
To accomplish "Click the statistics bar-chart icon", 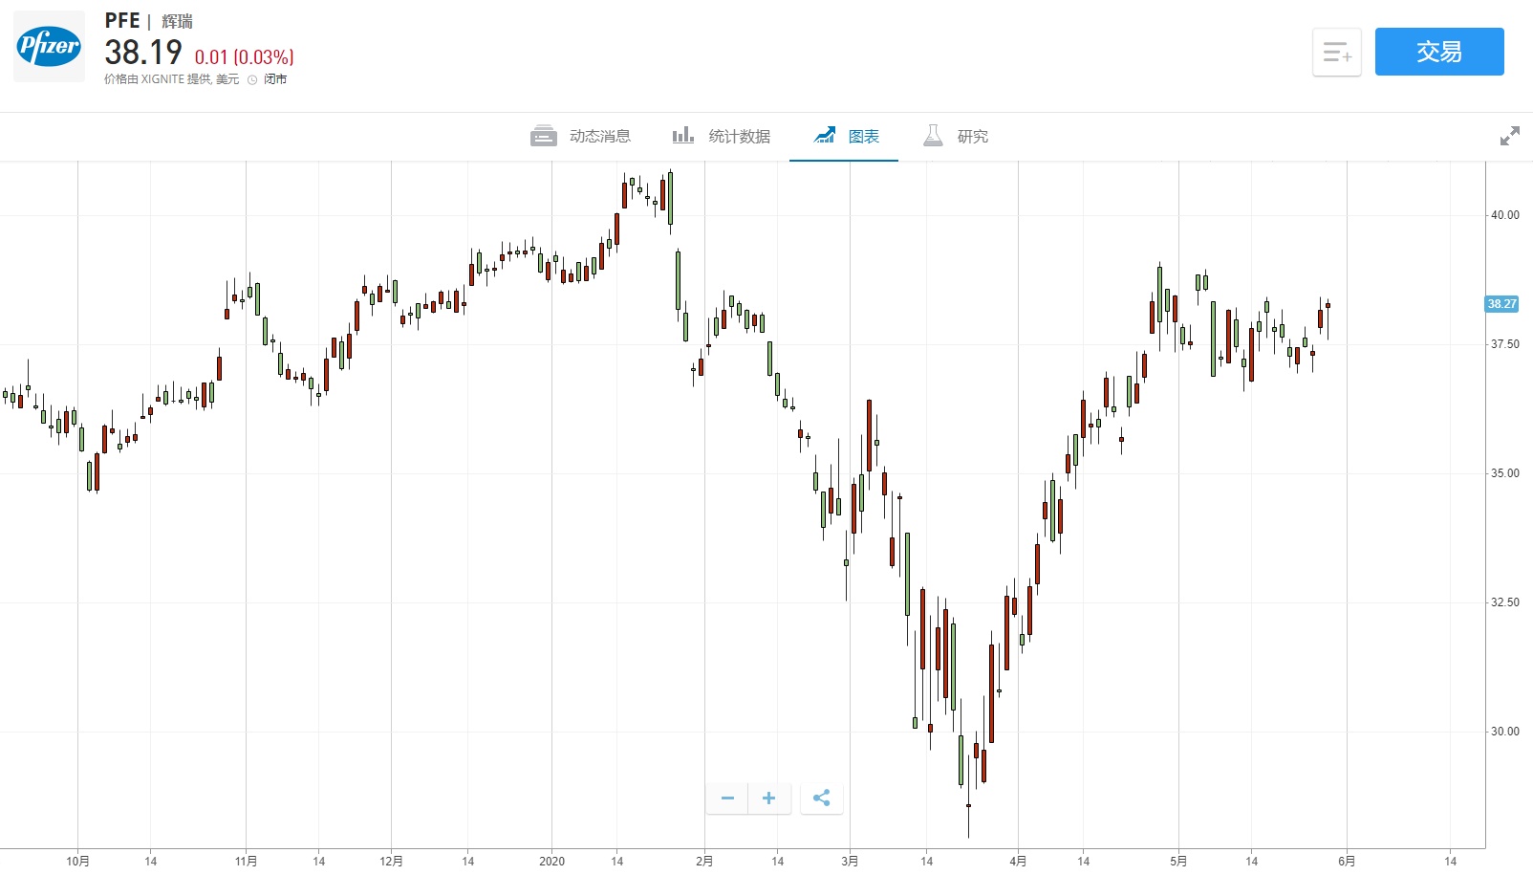I will pyautogui.click(x=682, y=136).
